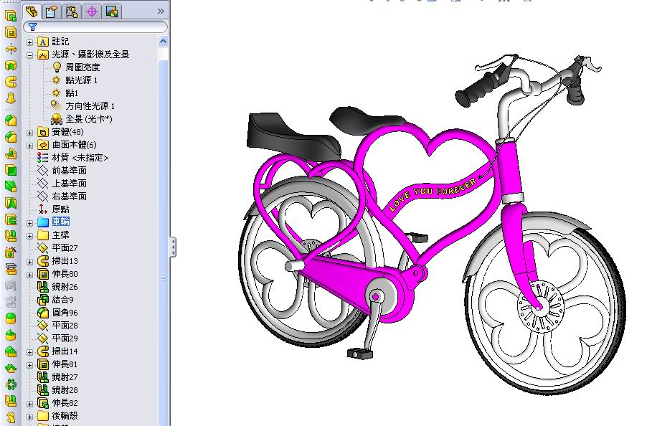The image size is (652, 426).
Task: Select 鏡射27 mirror feature
Action: pyautogui.click(x=65, y=377)
